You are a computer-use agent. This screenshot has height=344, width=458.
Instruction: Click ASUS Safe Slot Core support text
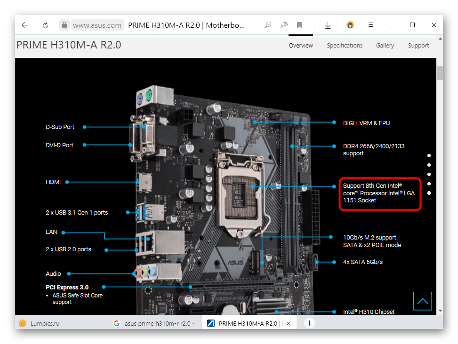(x=77, y=299)
